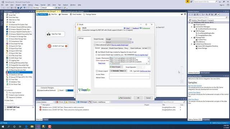Pick ZS JSON Parser Task icon

tap(7, 58)
